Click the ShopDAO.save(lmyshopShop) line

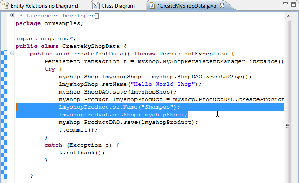(x=117, y=92)
